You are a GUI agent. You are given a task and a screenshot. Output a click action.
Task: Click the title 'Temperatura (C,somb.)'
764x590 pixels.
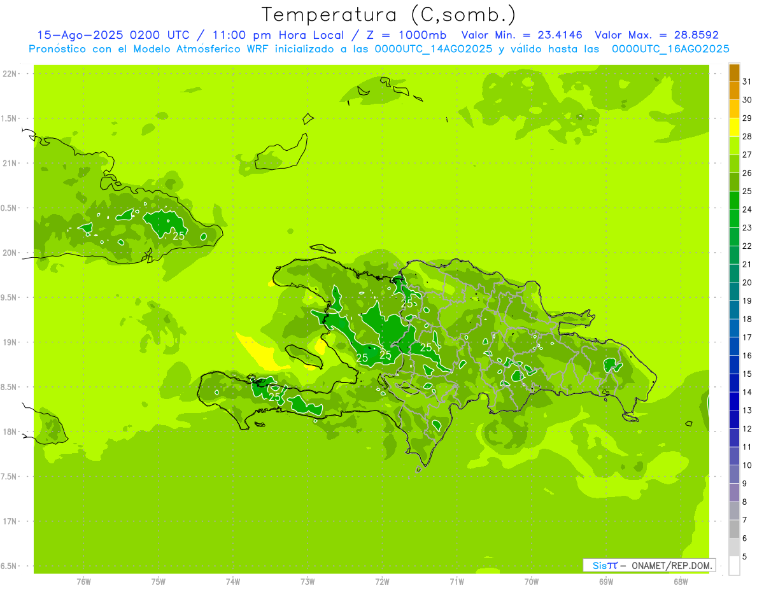point(389,15)
